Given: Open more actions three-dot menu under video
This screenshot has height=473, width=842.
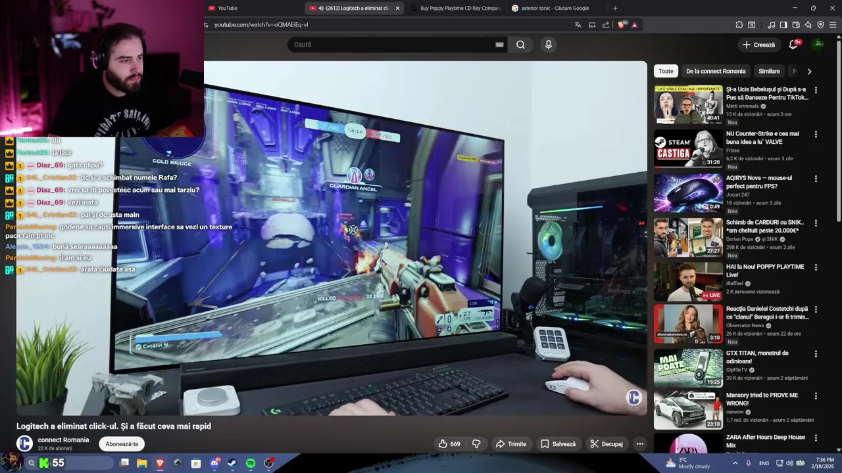Looking at the screenshot, I should pos(639,444).
